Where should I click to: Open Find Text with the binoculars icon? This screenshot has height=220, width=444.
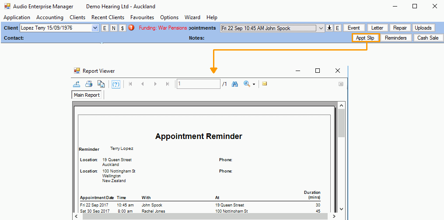click(x=235, y=84)
